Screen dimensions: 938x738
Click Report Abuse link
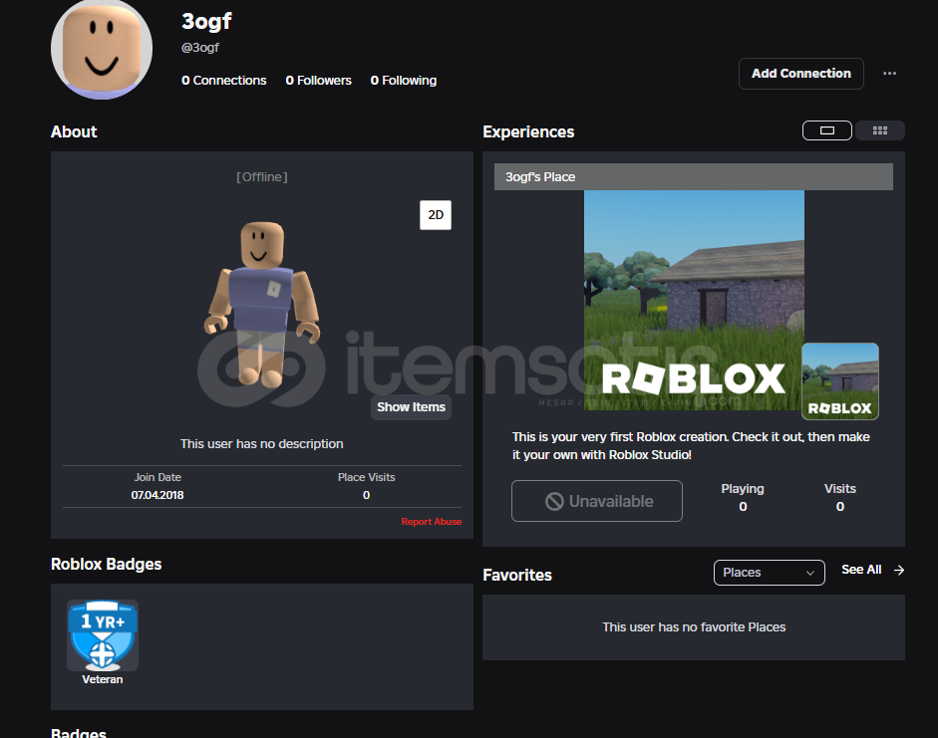[x=432, y=522]
